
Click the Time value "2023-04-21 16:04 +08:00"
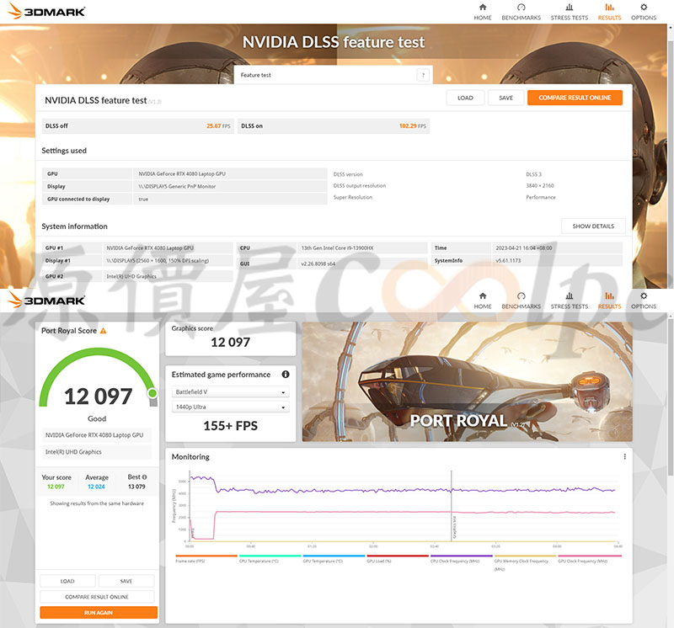[524, 247]
